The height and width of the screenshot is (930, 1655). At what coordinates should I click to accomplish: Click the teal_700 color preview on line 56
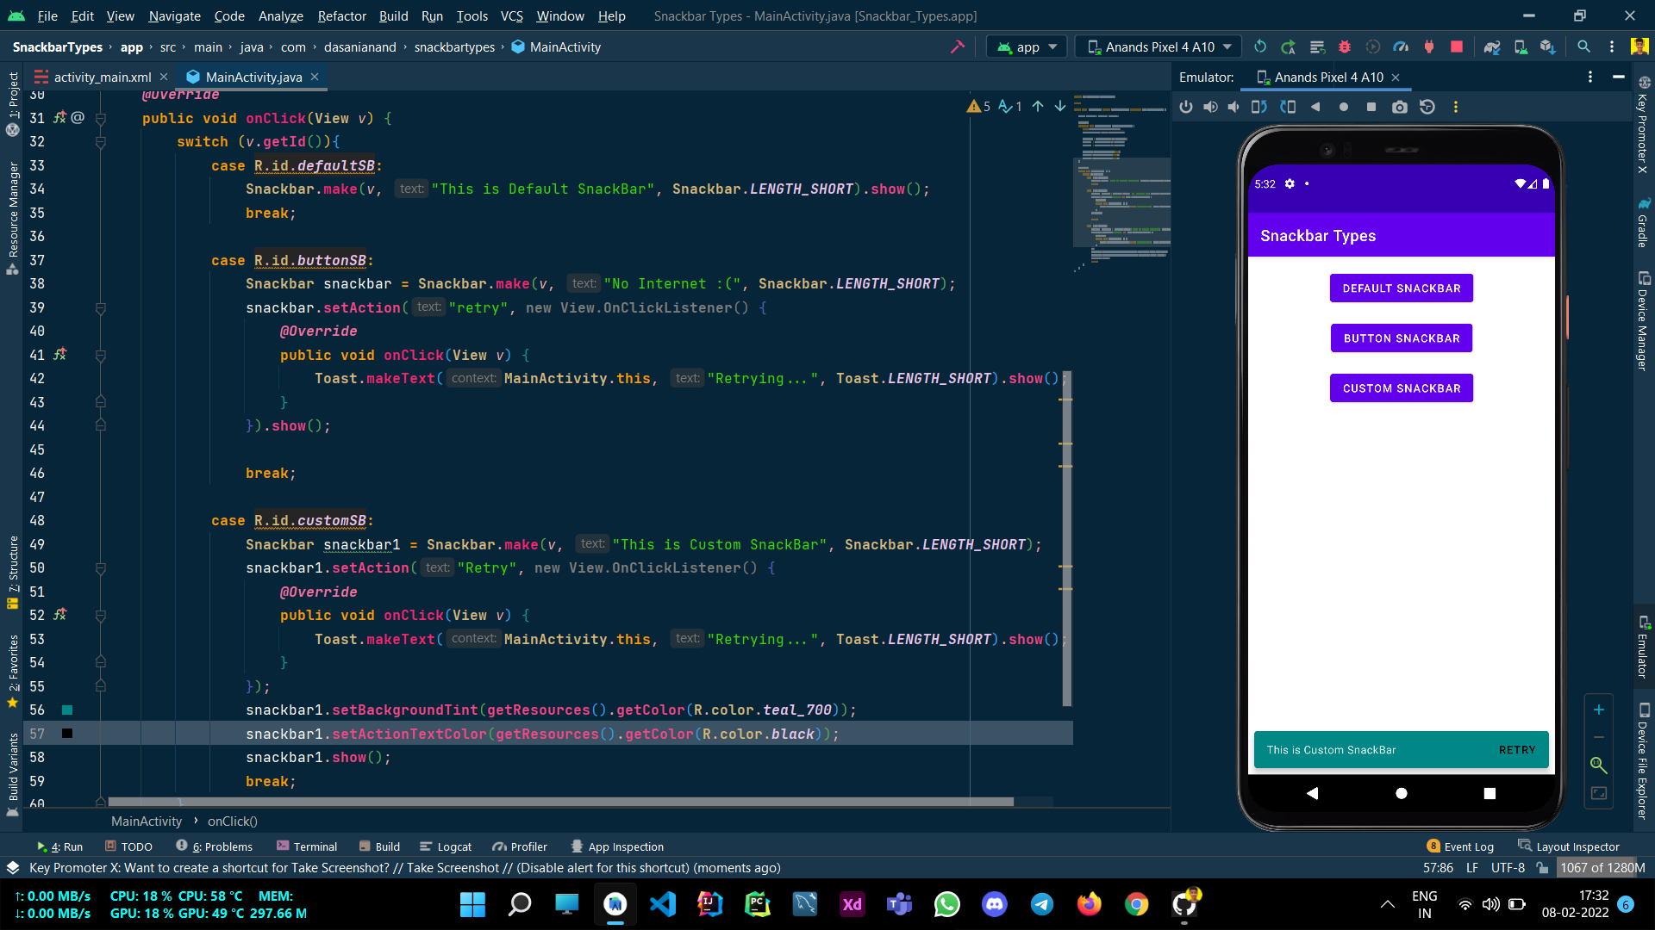click(67, 710)
